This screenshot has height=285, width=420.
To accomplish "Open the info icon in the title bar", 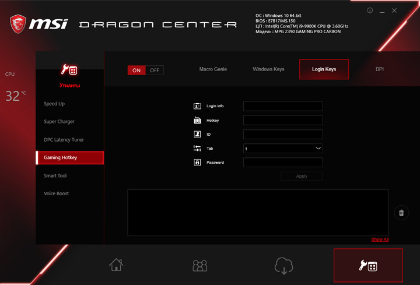I will tap(370, 10).
